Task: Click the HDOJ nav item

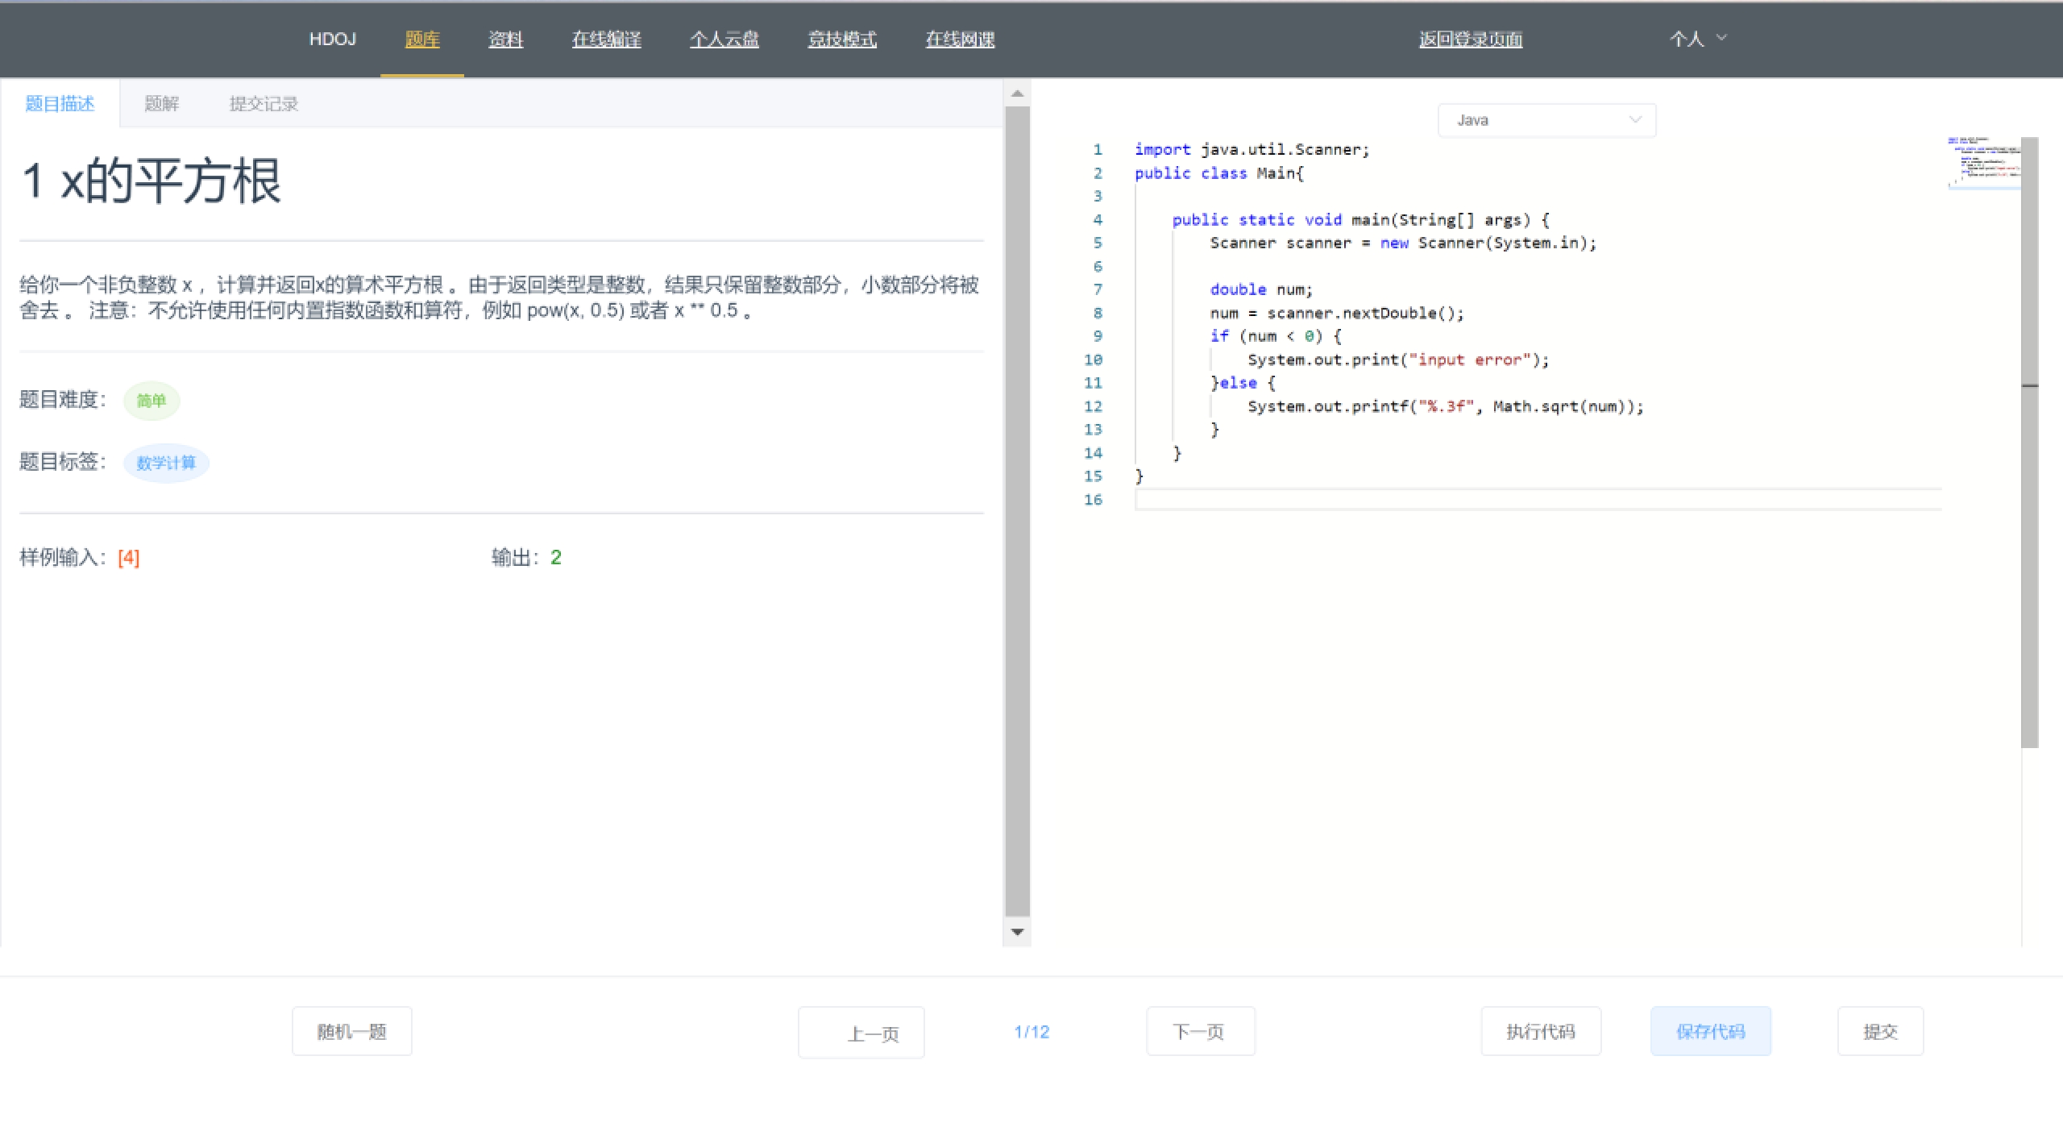Action: pyautogui.click(x=332, y=39)
